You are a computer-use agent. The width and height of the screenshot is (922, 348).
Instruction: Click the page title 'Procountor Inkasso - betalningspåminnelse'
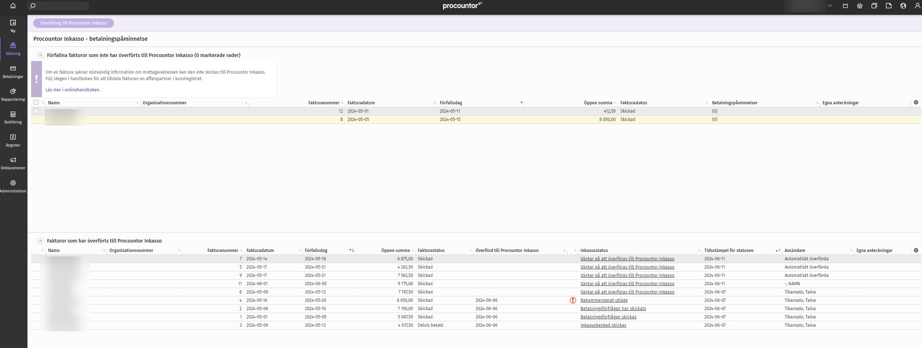click(90, 39)
